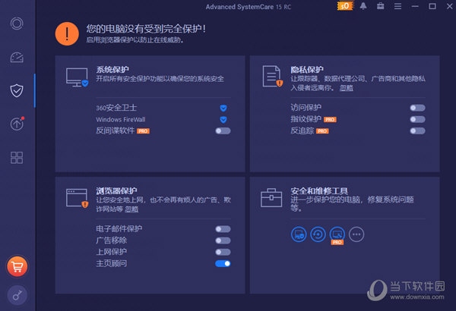Click the 安全和维修工具 toolbox icon

[271, 198]
